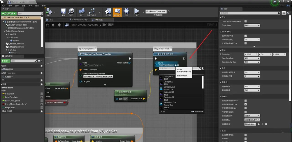Show 类默认值 class defaults
Screen dimensions: 292x142
(x=117, y=12)
